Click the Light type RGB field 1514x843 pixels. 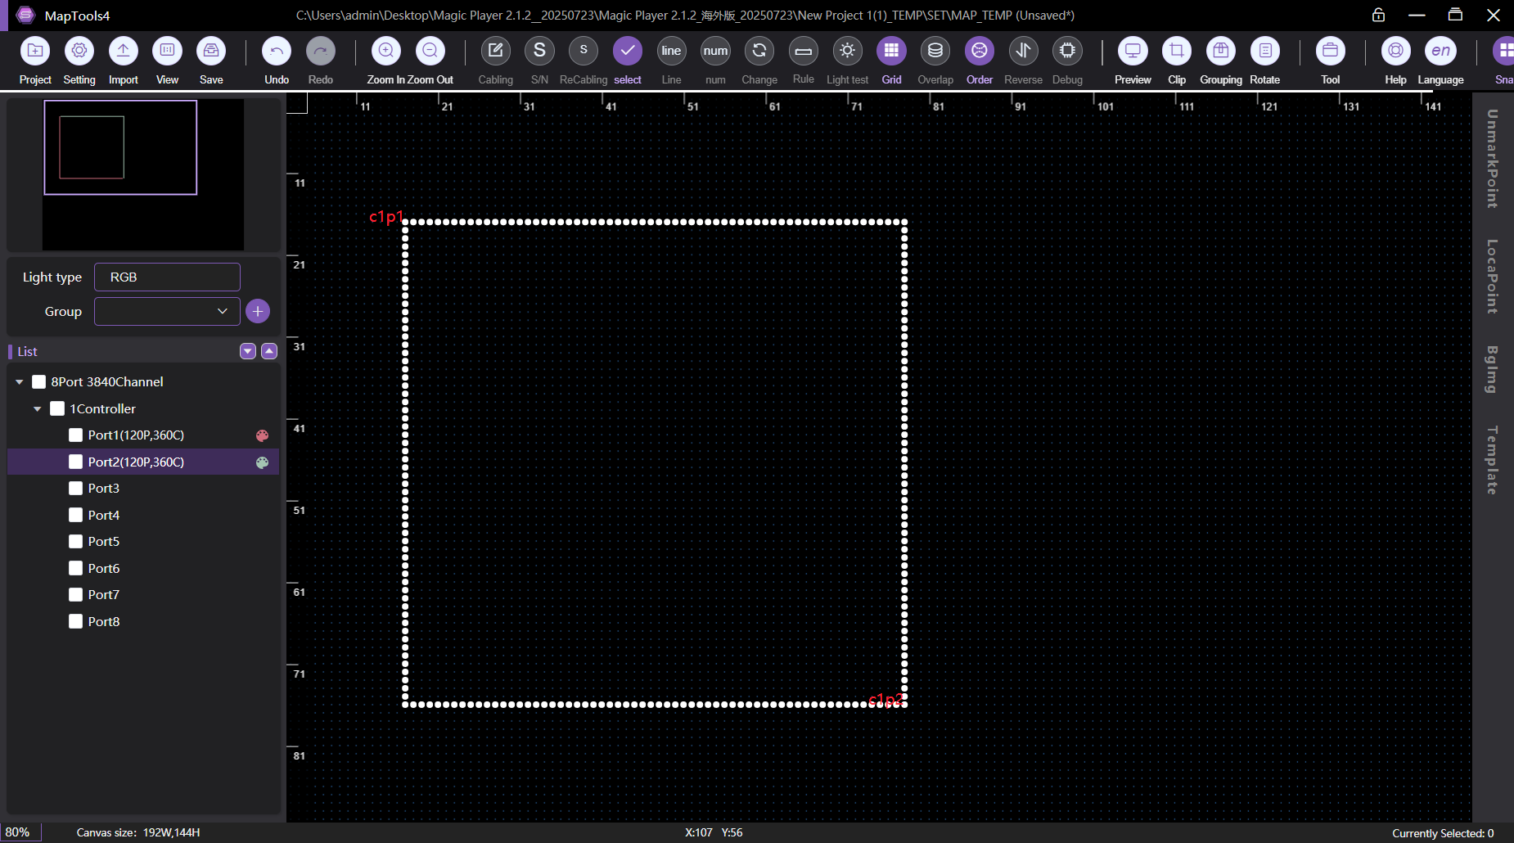tap(167, 277)
